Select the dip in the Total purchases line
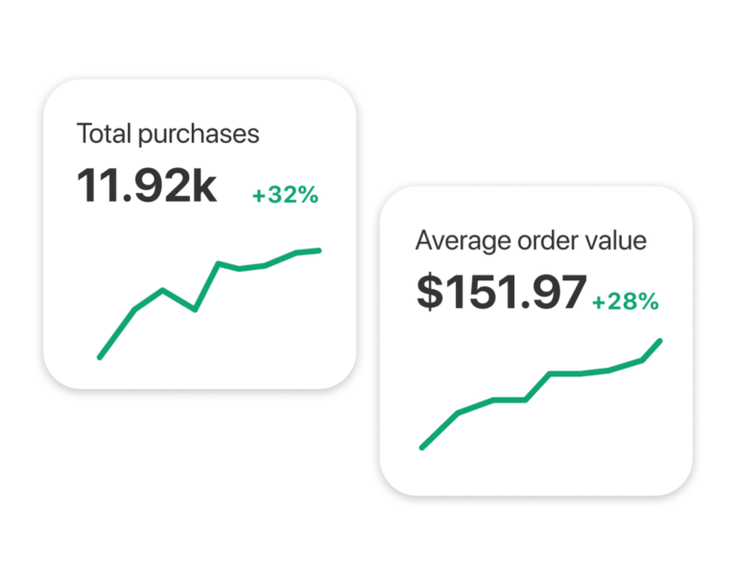Viewport: 737px width, 578px height. pos(195,309)
